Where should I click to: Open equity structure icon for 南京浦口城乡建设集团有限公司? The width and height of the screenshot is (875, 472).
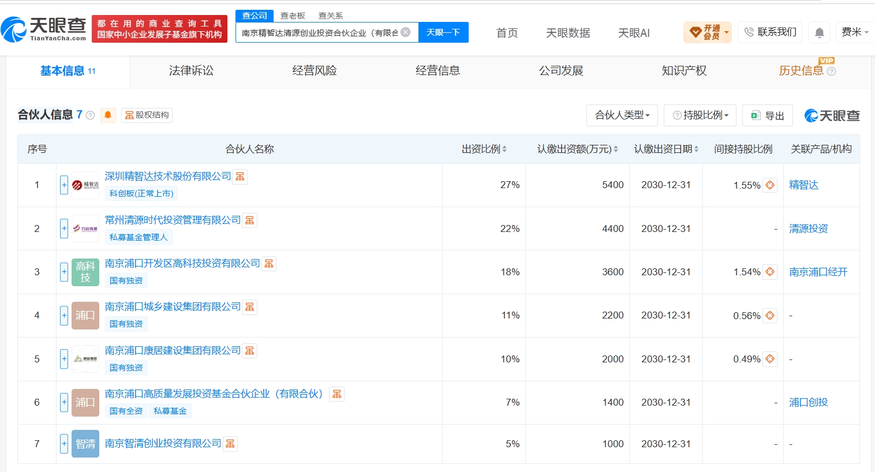tap(250, 307)
